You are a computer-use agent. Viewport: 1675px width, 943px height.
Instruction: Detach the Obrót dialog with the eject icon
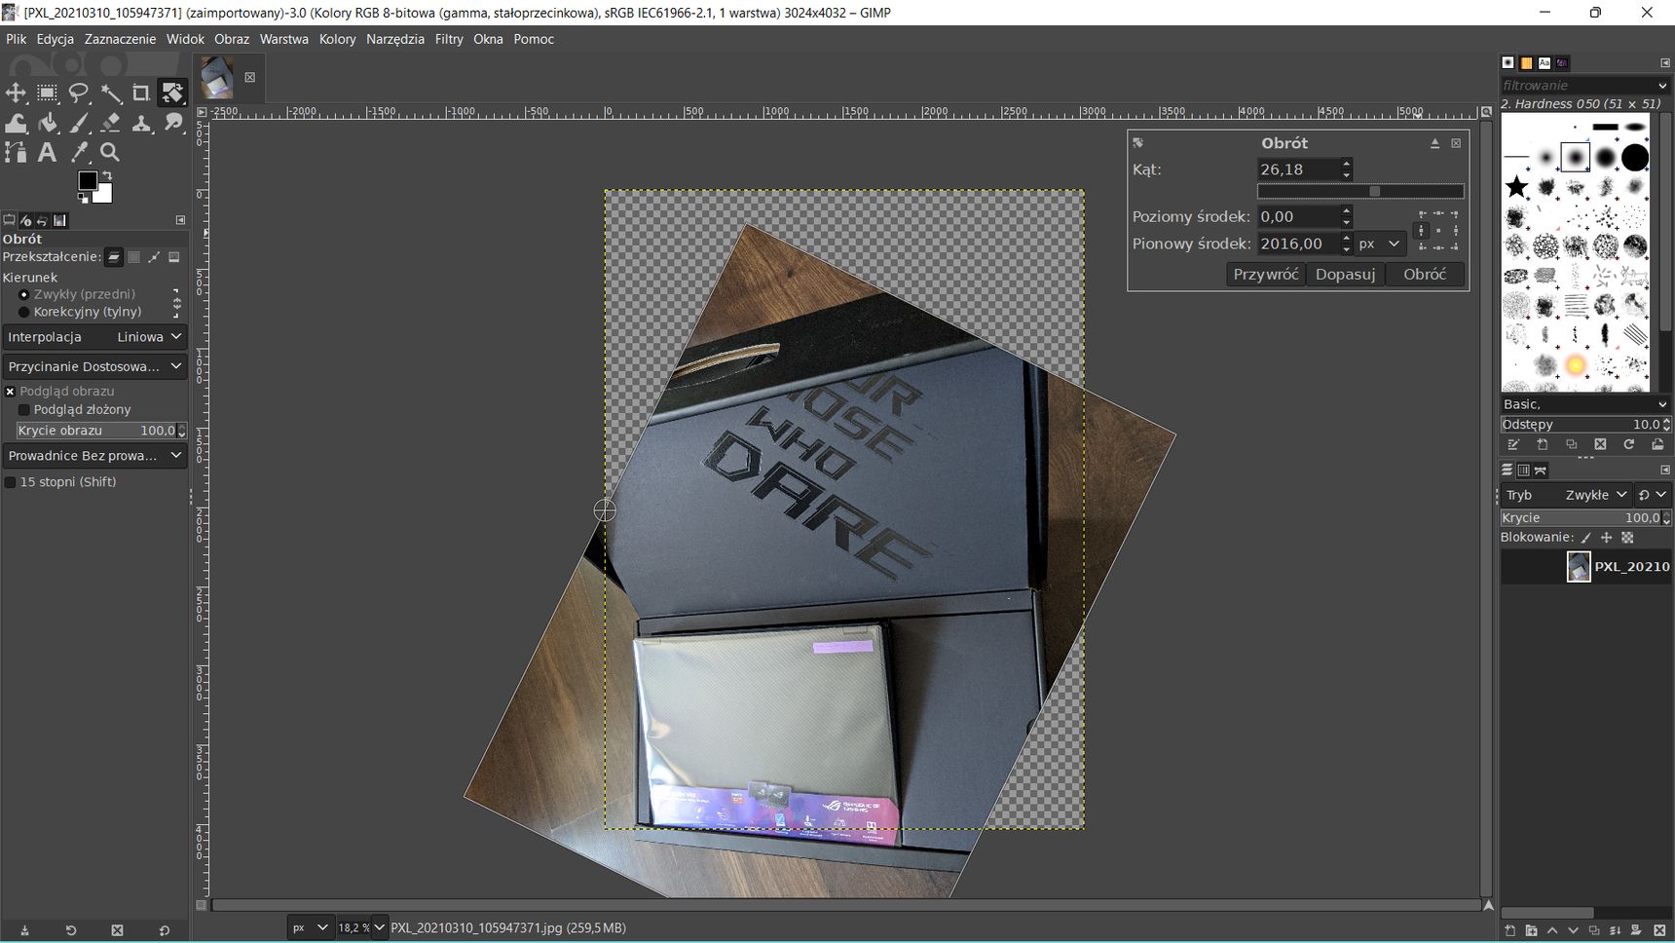point(1434,143)
